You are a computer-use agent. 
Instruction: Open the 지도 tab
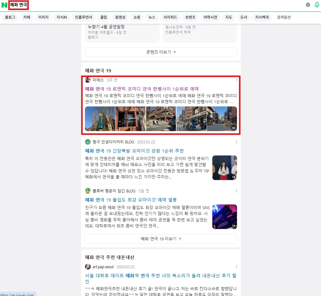[229, 17]
